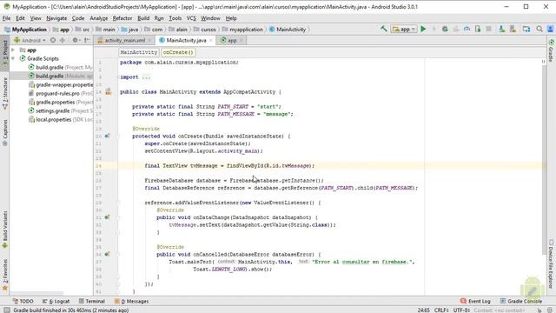
Task: Open the Tools menu
Action: click(x=175, y=18)
